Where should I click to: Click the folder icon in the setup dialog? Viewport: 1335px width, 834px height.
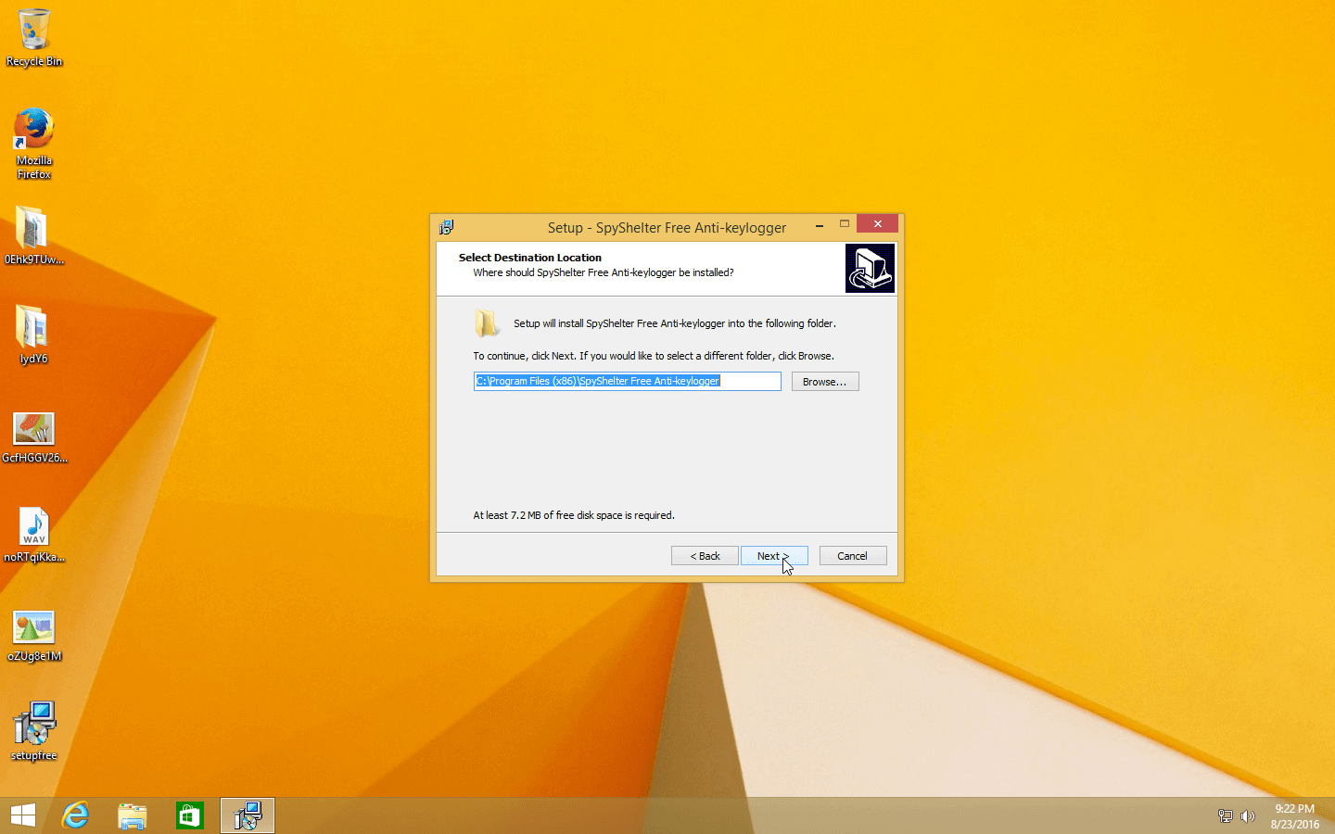(x=487, y=322)
